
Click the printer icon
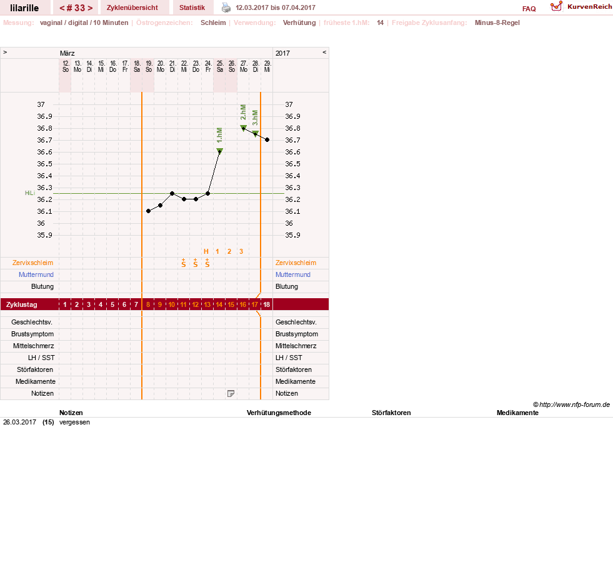(x=226, y=8)
